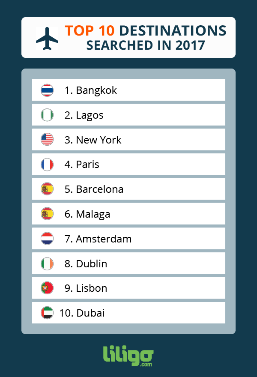The height and width of the screenshot is (377, 257).
Task: Click the Netherlands flag beside Amsterdam
Action: [47, 239]
